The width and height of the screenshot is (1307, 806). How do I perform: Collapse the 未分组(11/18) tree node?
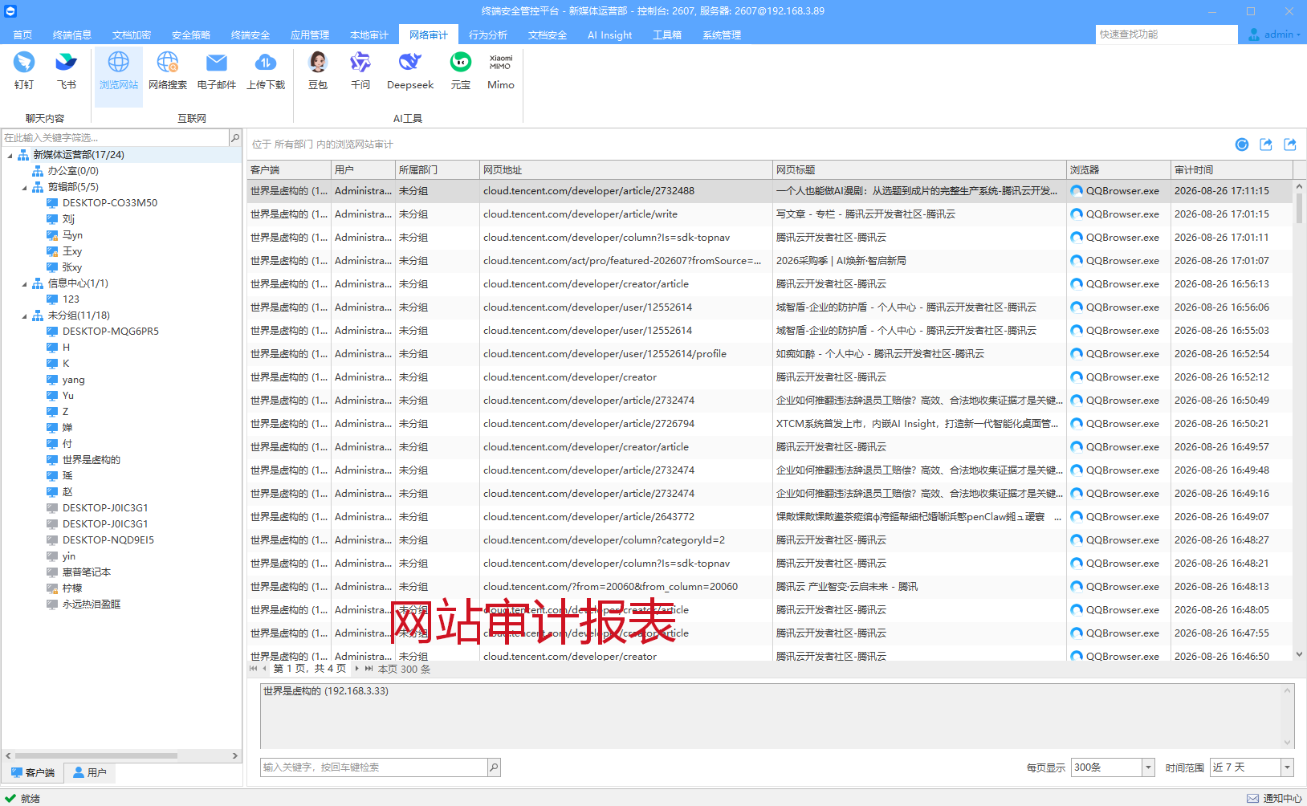click(24, 315)
